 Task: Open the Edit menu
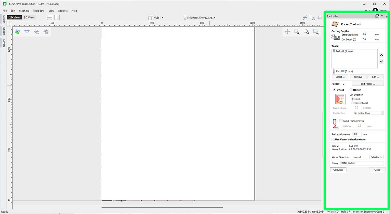coord(13,11)
